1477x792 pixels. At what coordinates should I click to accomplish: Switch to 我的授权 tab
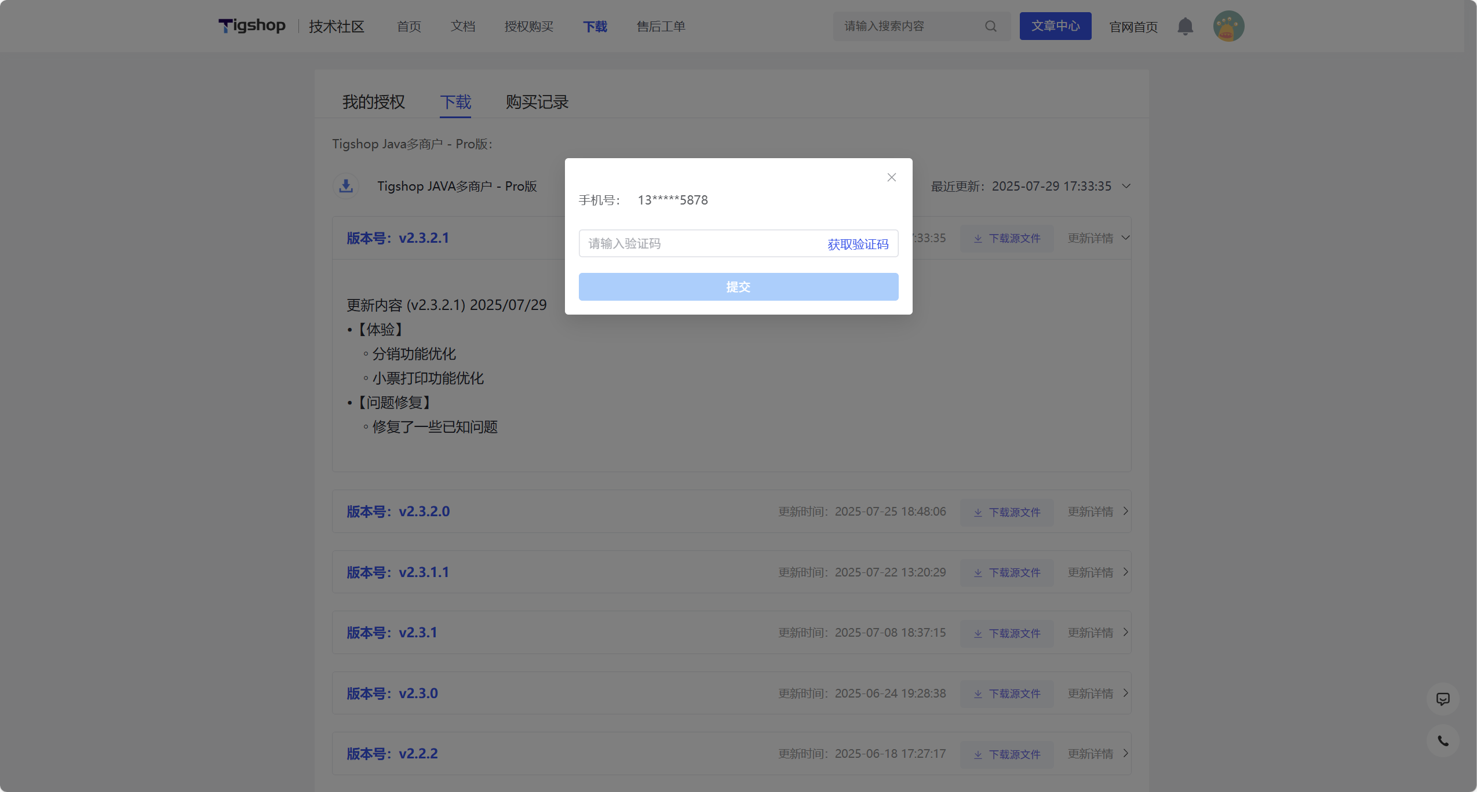click(374, 102)
